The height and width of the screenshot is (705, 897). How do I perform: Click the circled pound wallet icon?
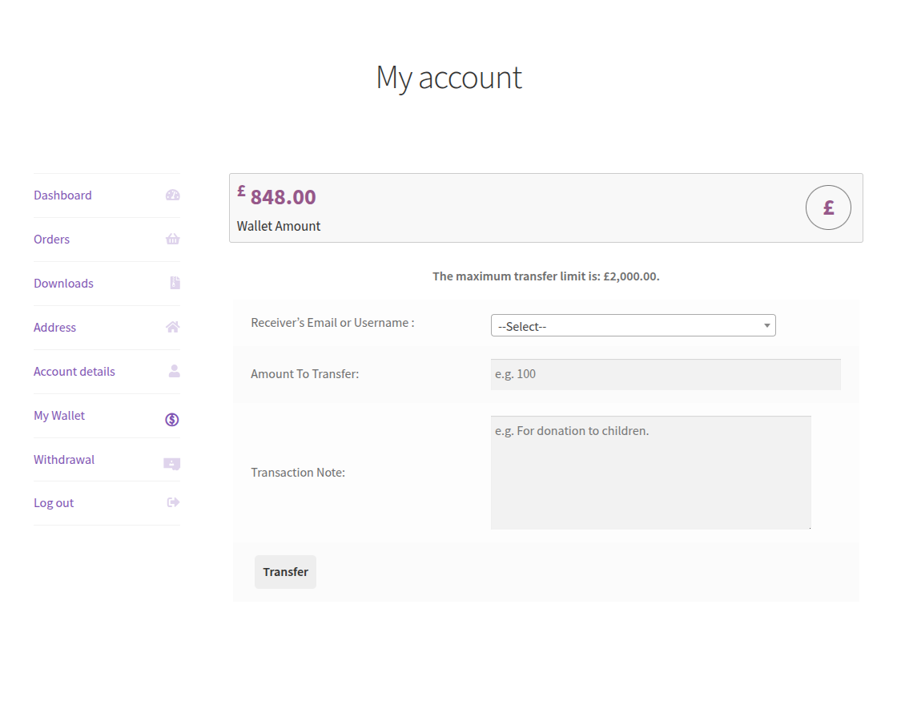pyautogui.click(x=828, y=207)
